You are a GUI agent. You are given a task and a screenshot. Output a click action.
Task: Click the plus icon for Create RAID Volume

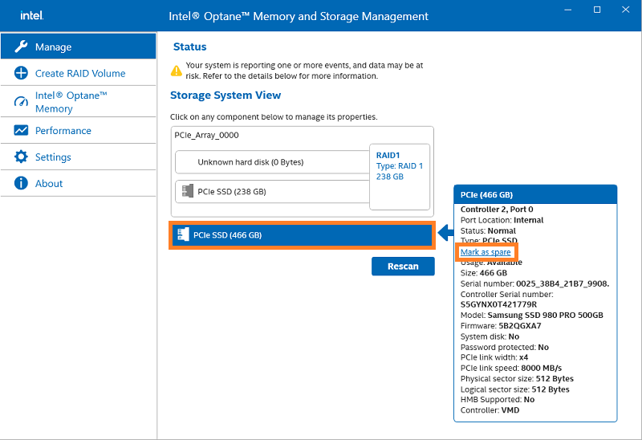point(21,73)
